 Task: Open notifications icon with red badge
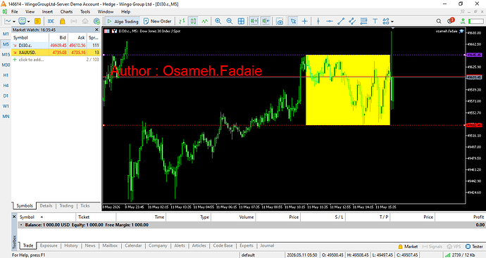coord(450,20)
